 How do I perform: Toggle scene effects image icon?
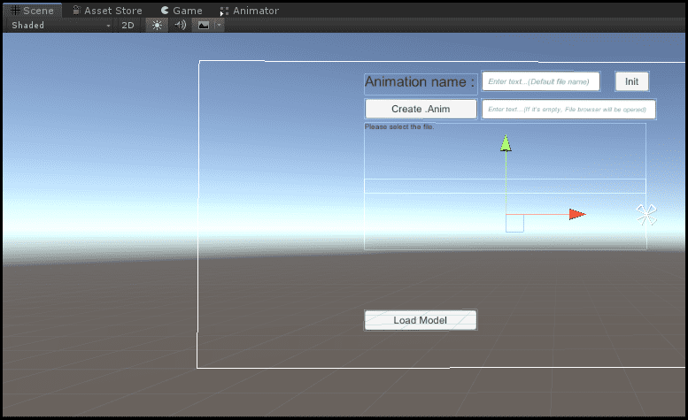204,26
